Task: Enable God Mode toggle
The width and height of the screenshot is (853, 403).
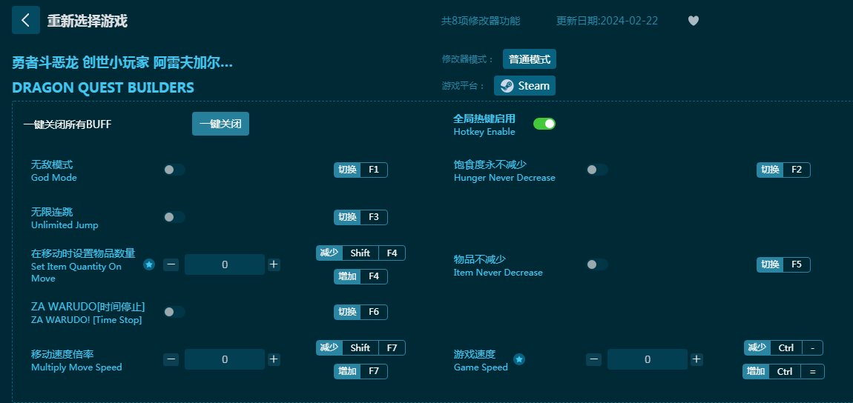Action: (x=174, y=170)
